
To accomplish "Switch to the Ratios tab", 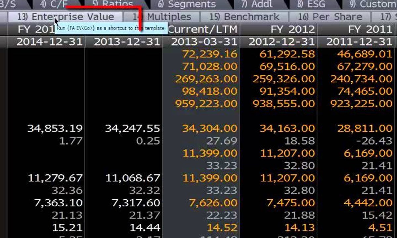I will [112, 4].
